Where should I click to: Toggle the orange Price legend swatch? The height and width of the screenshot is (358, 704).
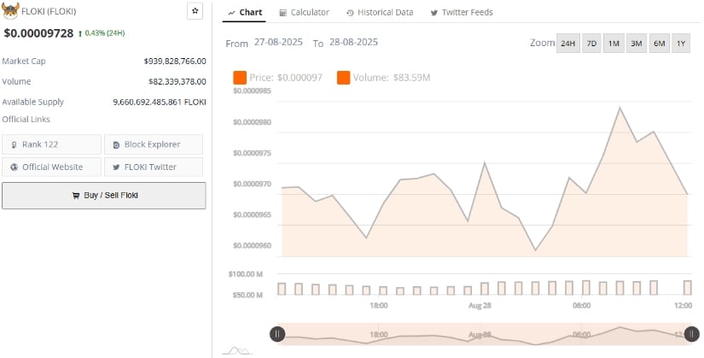click(240, 78)
